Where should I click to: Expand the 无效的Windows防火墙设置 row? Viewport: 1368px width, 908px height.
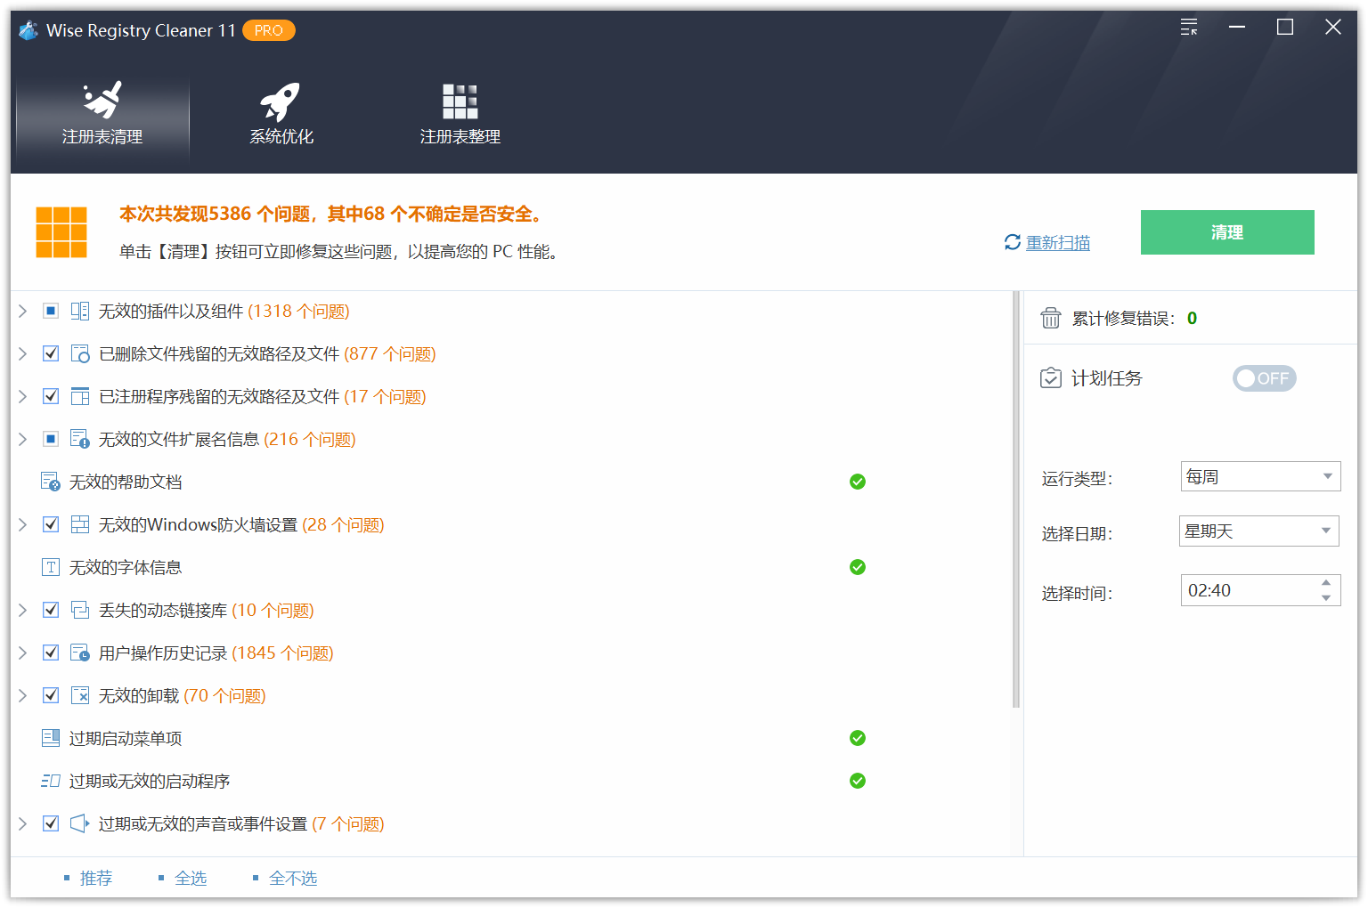coord(23,524)
